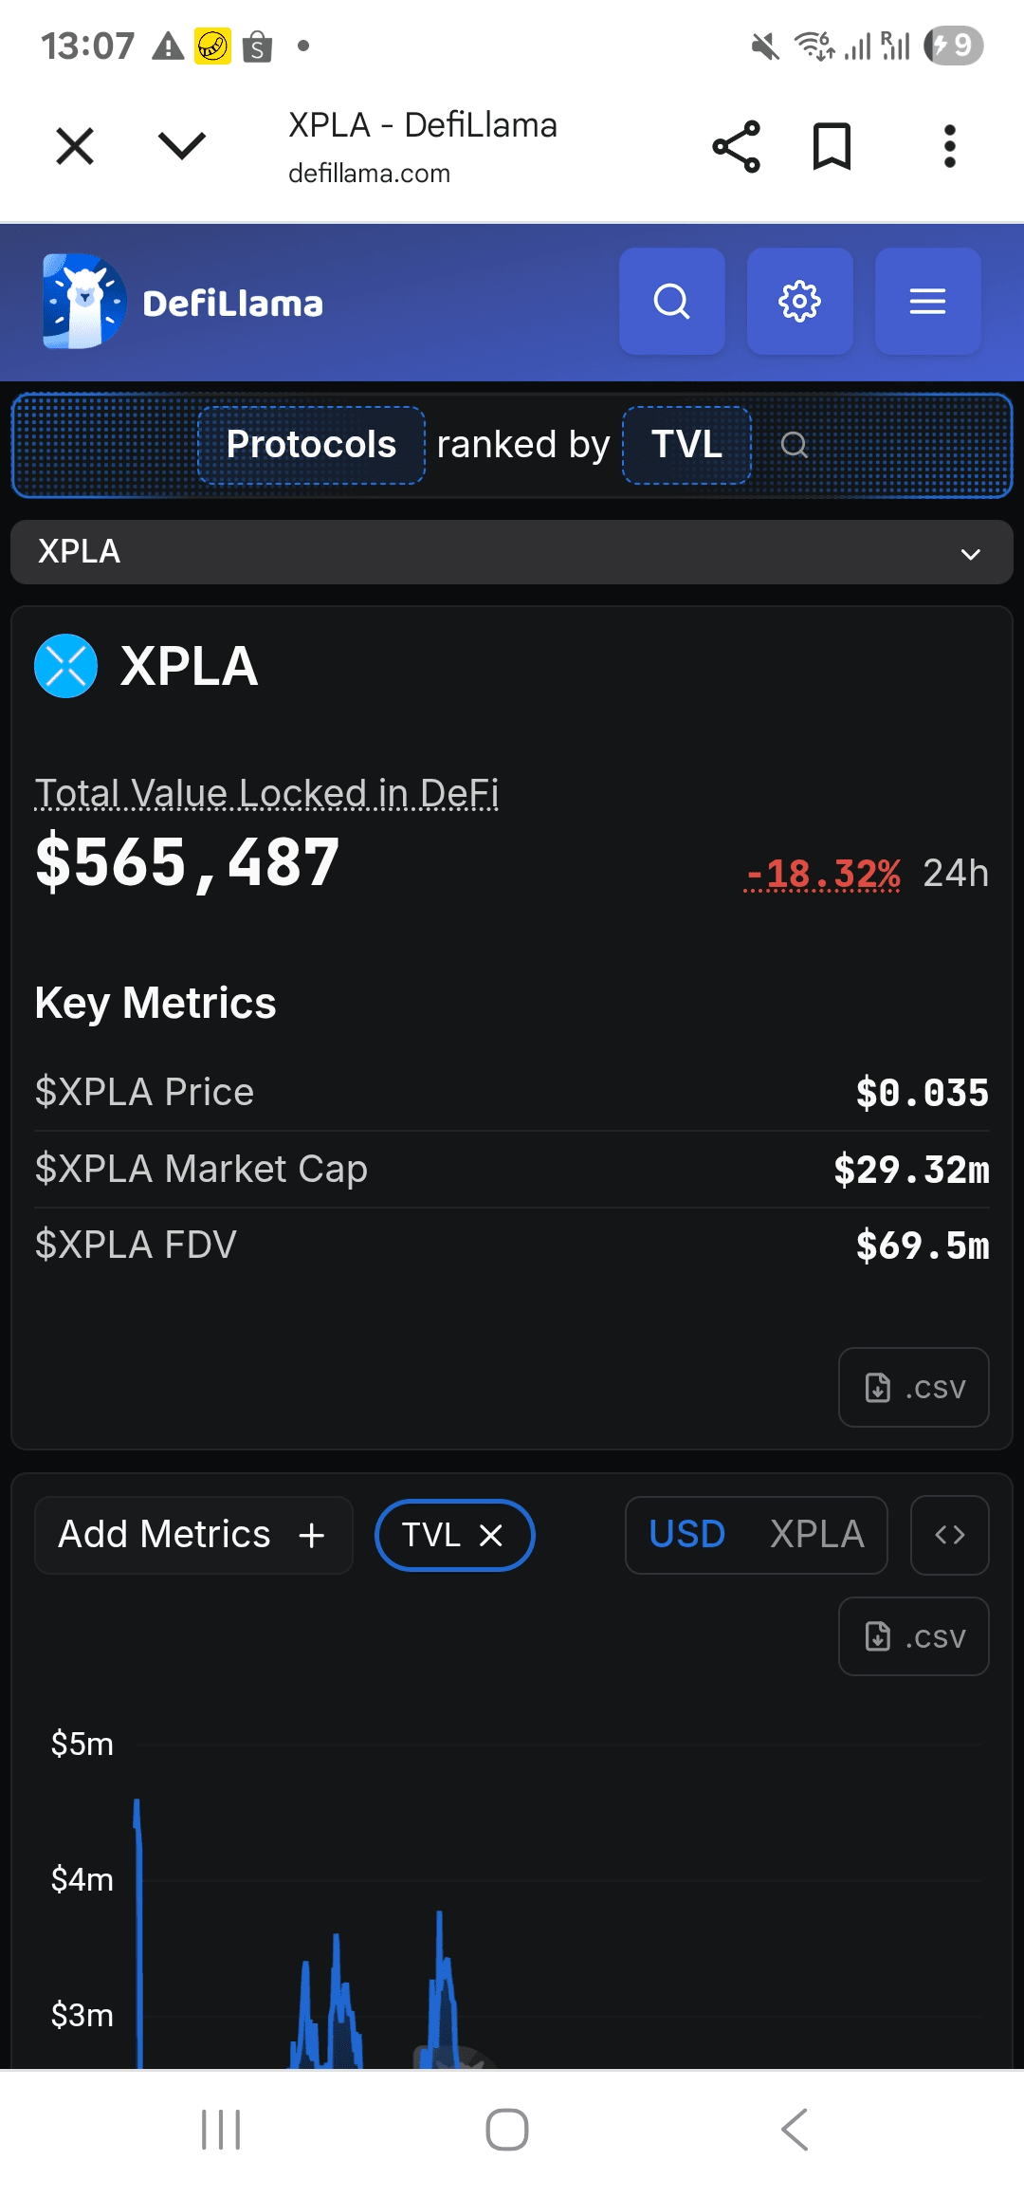Remove the TVL metric chip

pos(491,1535)
